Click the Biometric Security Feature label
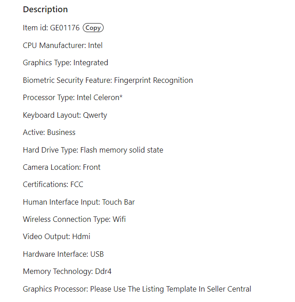This screenshot has width=295, height=302. (67, 80)
